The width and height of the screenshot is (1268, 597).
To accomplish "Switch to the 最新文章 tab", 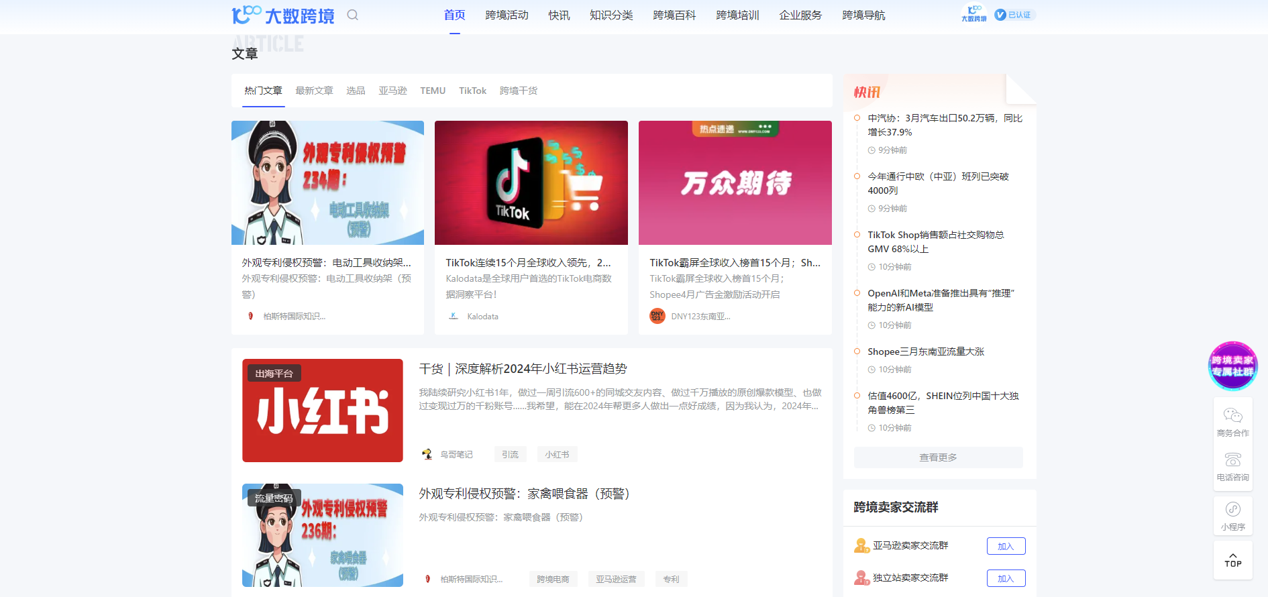I will (314, 91).
